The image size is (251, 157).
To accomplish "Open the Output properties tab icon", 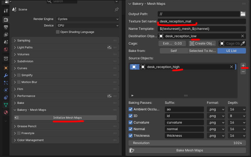I will tap(6, 27).
